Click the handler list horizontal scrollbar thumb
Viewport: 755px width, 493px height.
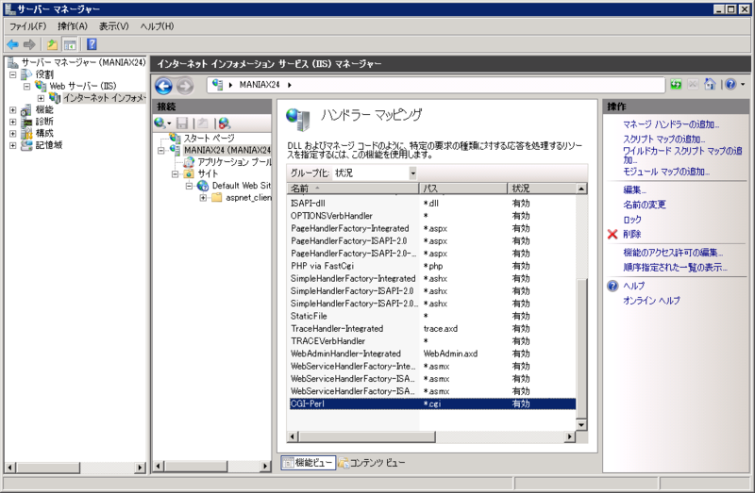click(367, 436)
